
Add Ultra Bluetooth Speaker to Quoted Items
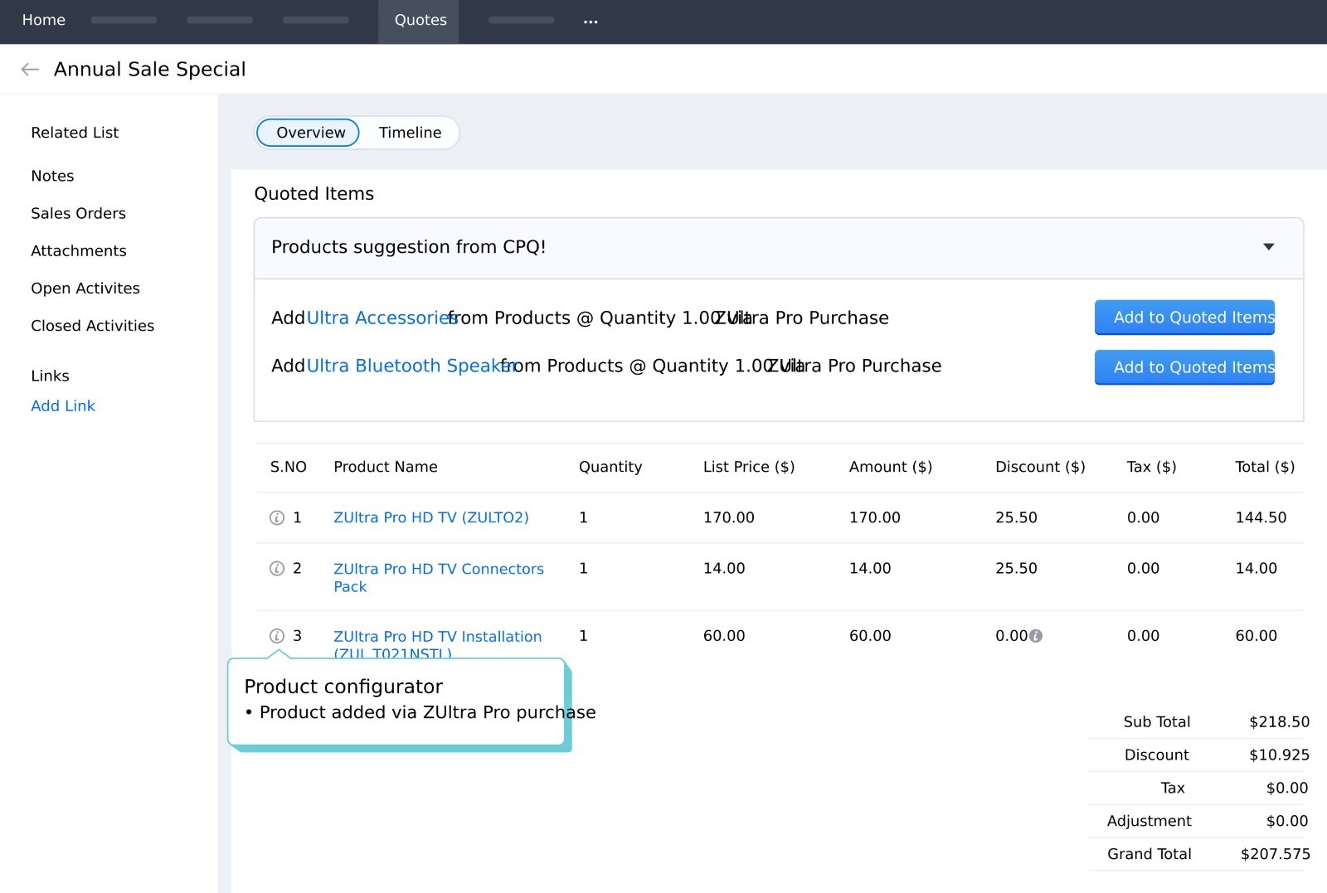click(x=1184, y=367)
